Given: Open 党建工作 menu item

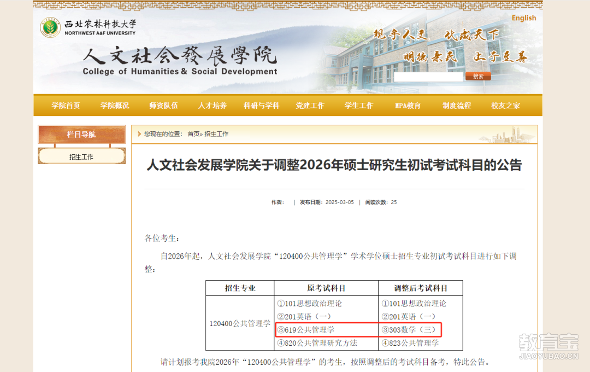Looking at the screenshot, I should (310, 106).
